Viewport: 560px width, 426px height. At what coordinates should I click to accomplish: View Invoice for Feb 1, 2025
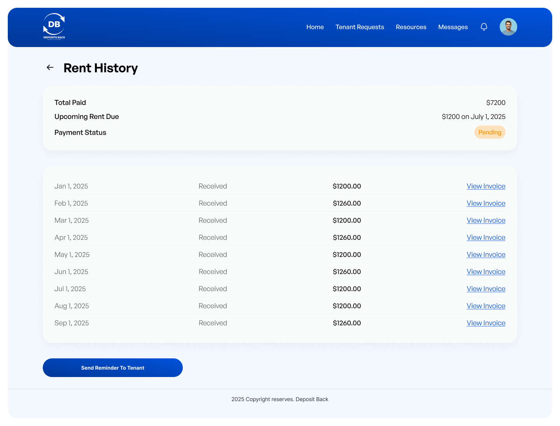pos(486,203)
